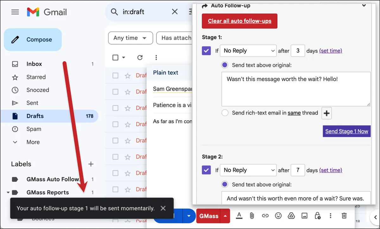Image resolution: width=380 pixels, height=229 pixels.
Task: Click the search magnifier icon
Action: click(114, 12)
